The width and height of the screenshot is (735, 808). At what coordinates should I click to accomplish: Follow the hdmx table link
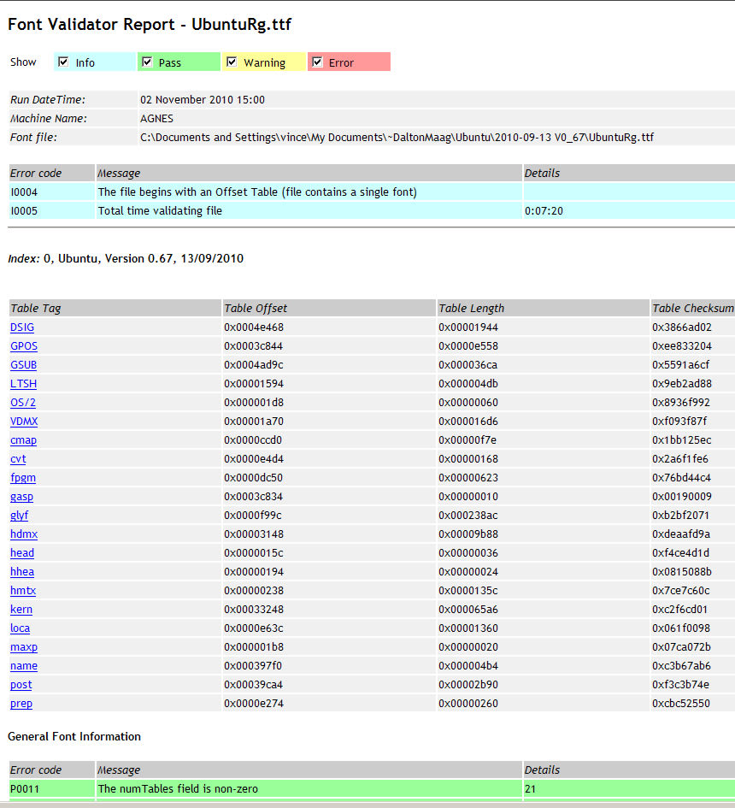(24, 534)
